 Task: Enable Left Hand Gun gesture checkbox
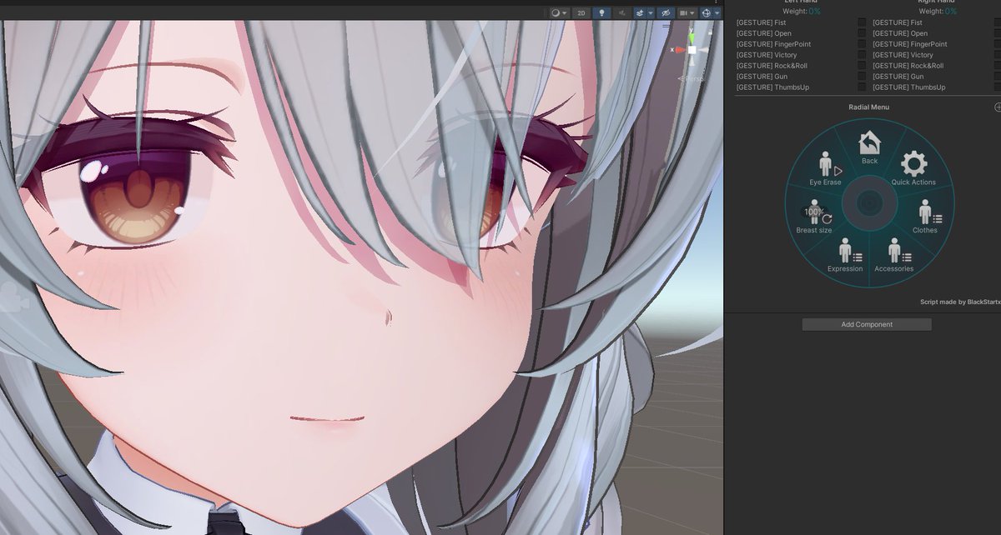point(862,77)
